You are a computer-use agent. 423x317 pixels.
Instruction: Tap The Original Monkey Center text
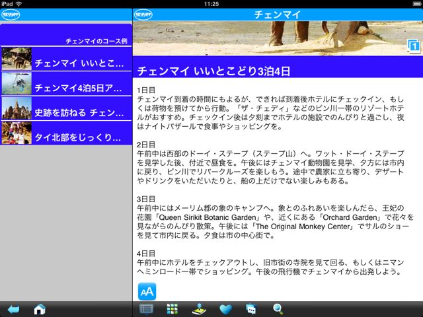pyautogui.click(x=303, y=227)
